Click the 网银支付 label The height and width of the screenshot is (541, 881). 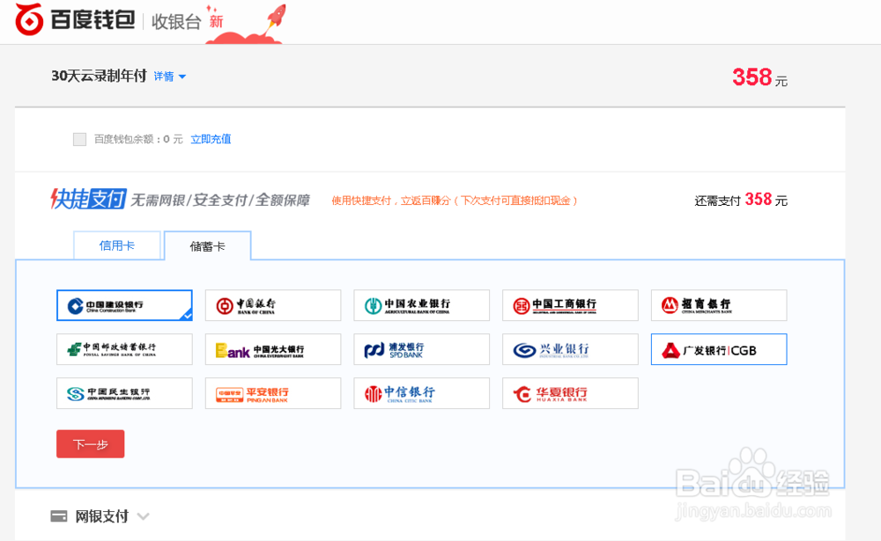tap(101, 516)
